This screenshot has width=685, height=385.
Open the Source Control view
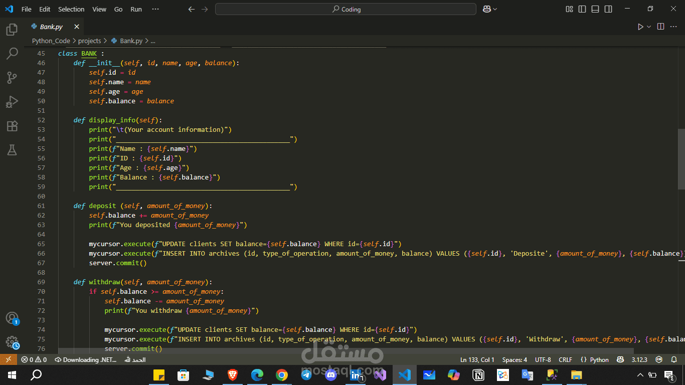[12, 78]
